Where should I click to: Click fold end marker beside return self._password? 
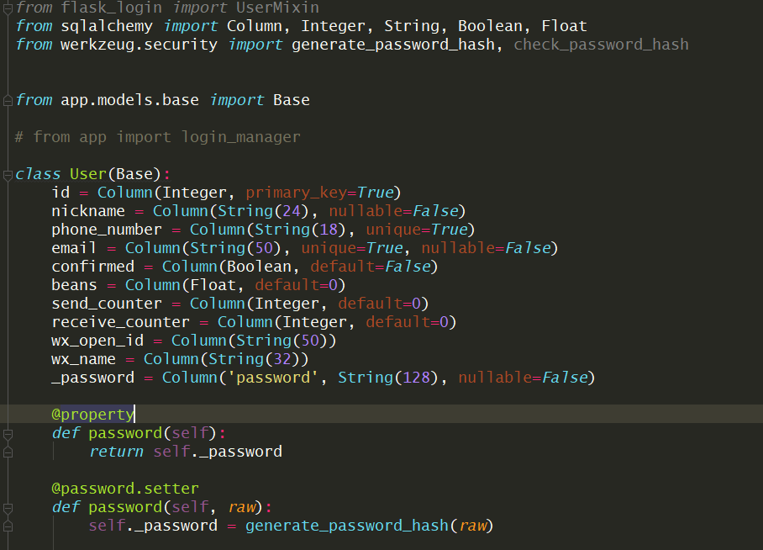[8, 452]
